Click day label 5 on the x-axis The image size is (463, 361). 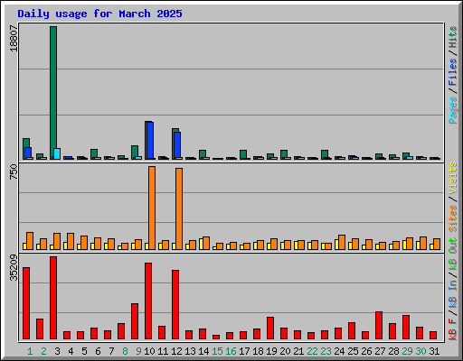coord(84,351)
